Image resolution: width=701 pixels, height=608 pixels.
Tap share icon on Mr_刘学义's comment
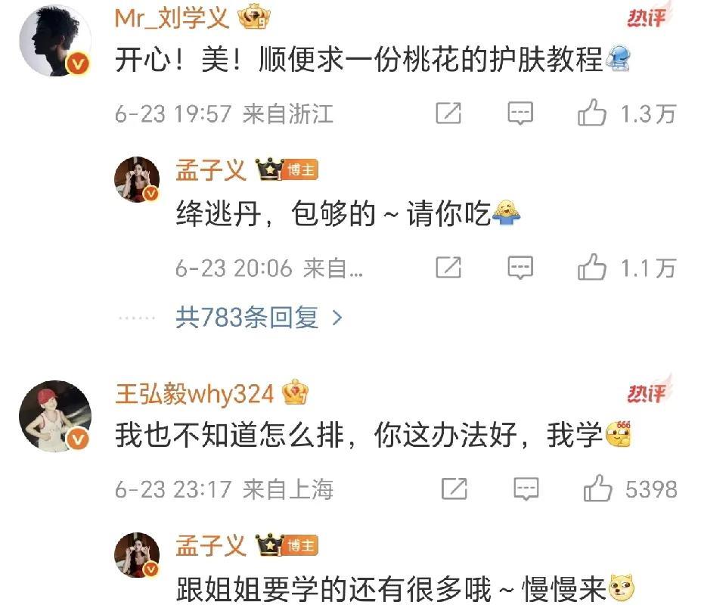tap(448, 113)
